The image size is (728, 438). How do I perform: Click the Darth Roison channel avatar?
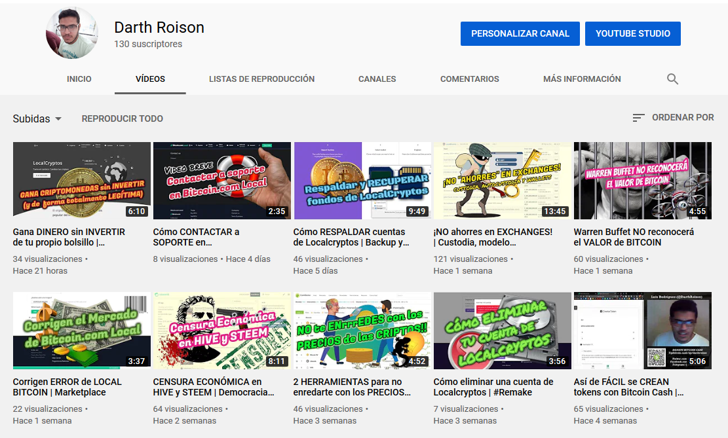[x=72, y=33]
